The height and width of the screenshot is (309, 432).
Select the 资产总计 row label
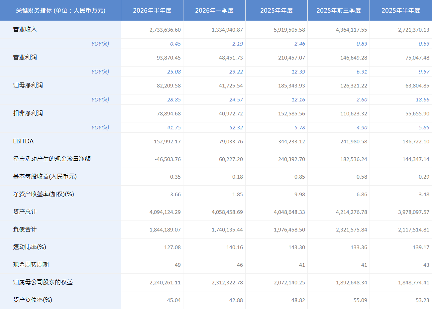click(25, 212)
